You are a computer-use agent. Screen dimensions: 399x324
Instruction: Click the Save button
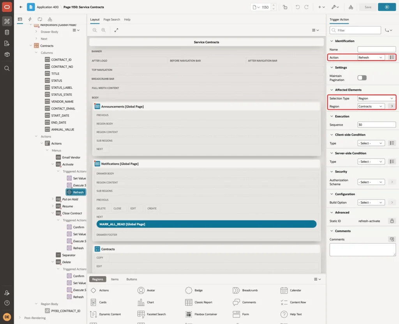[368, 7]
